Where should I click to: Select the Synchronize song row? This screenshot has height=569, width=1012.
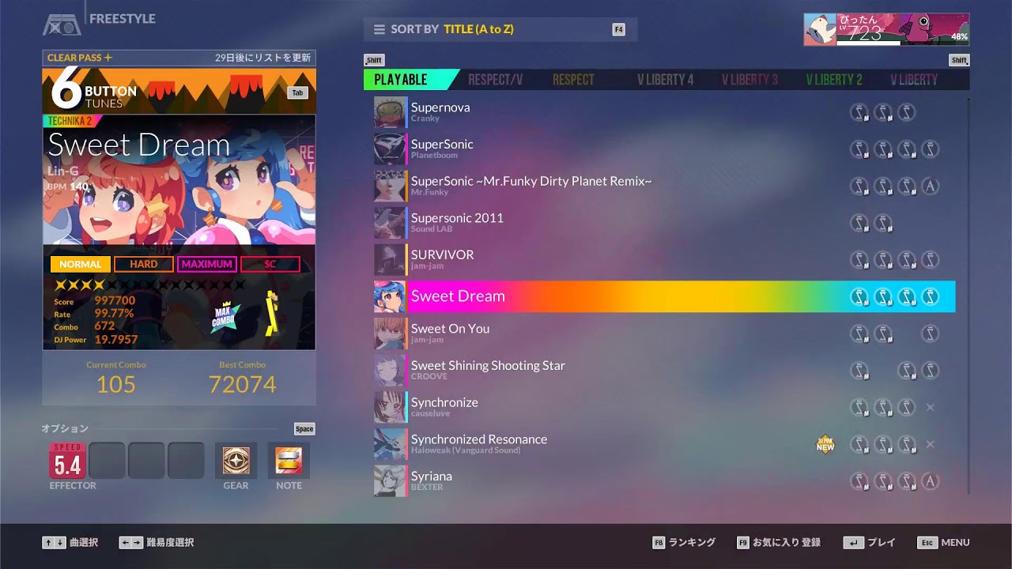pyautogui.click(x=664, y=407)
